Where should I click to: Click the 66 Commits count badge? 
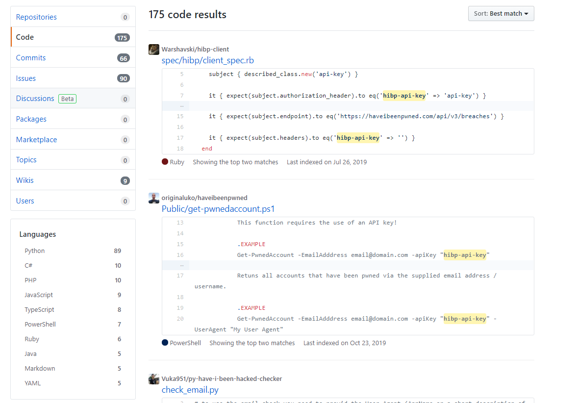coord(123,58)
